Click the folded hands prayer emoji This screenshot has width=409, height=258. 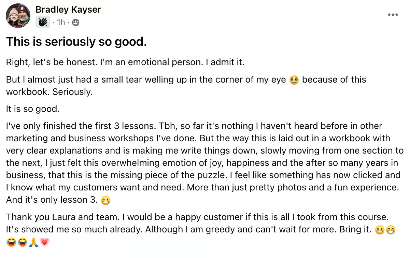click(34, 242)
